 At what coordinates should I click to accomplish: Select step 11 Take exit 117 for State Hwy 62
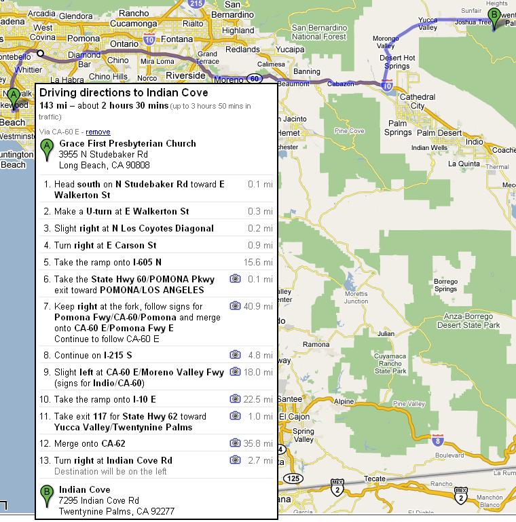[x=156, y=422]
